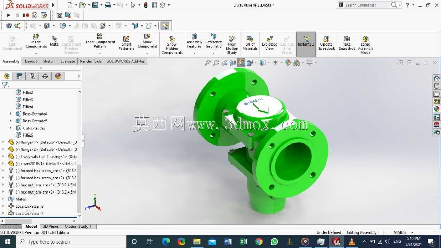Open the Apply Scene icon

coord(296,63)
